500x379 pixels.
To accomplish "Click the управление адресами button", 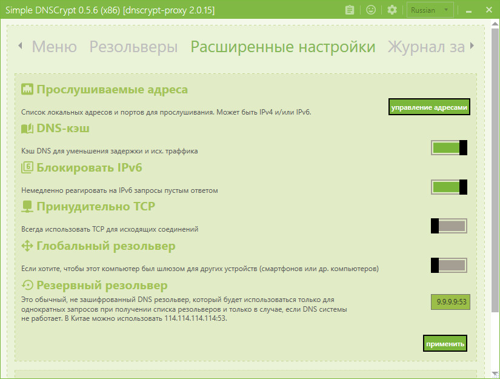I will point(429,107).
